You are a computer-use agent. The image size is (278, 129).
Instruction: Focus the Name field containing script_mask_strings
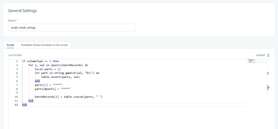(72, 28)
